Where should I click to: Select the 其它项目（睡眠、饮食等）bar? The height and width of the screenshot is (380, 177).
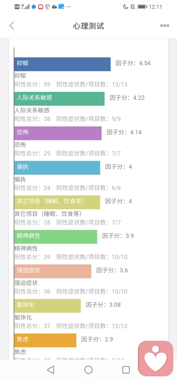click(57, 202)
